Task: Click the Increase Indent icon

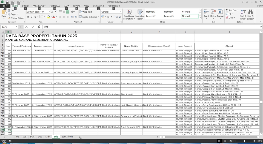Action: (76, 17)
